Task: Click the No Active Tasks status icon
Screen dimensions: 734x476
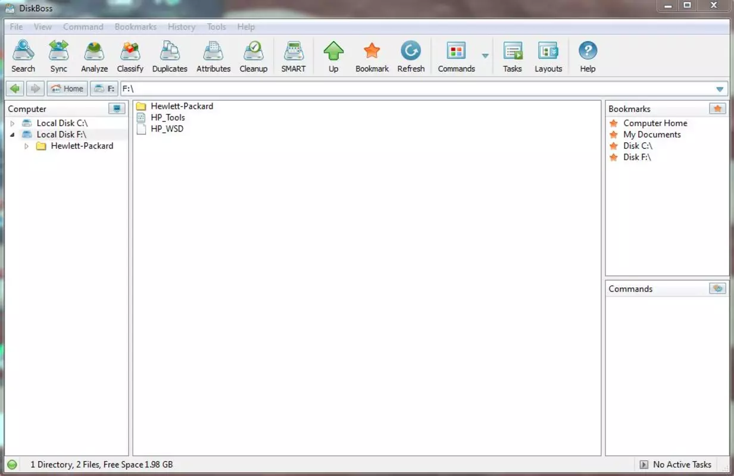Action: (x=644, y=464)
